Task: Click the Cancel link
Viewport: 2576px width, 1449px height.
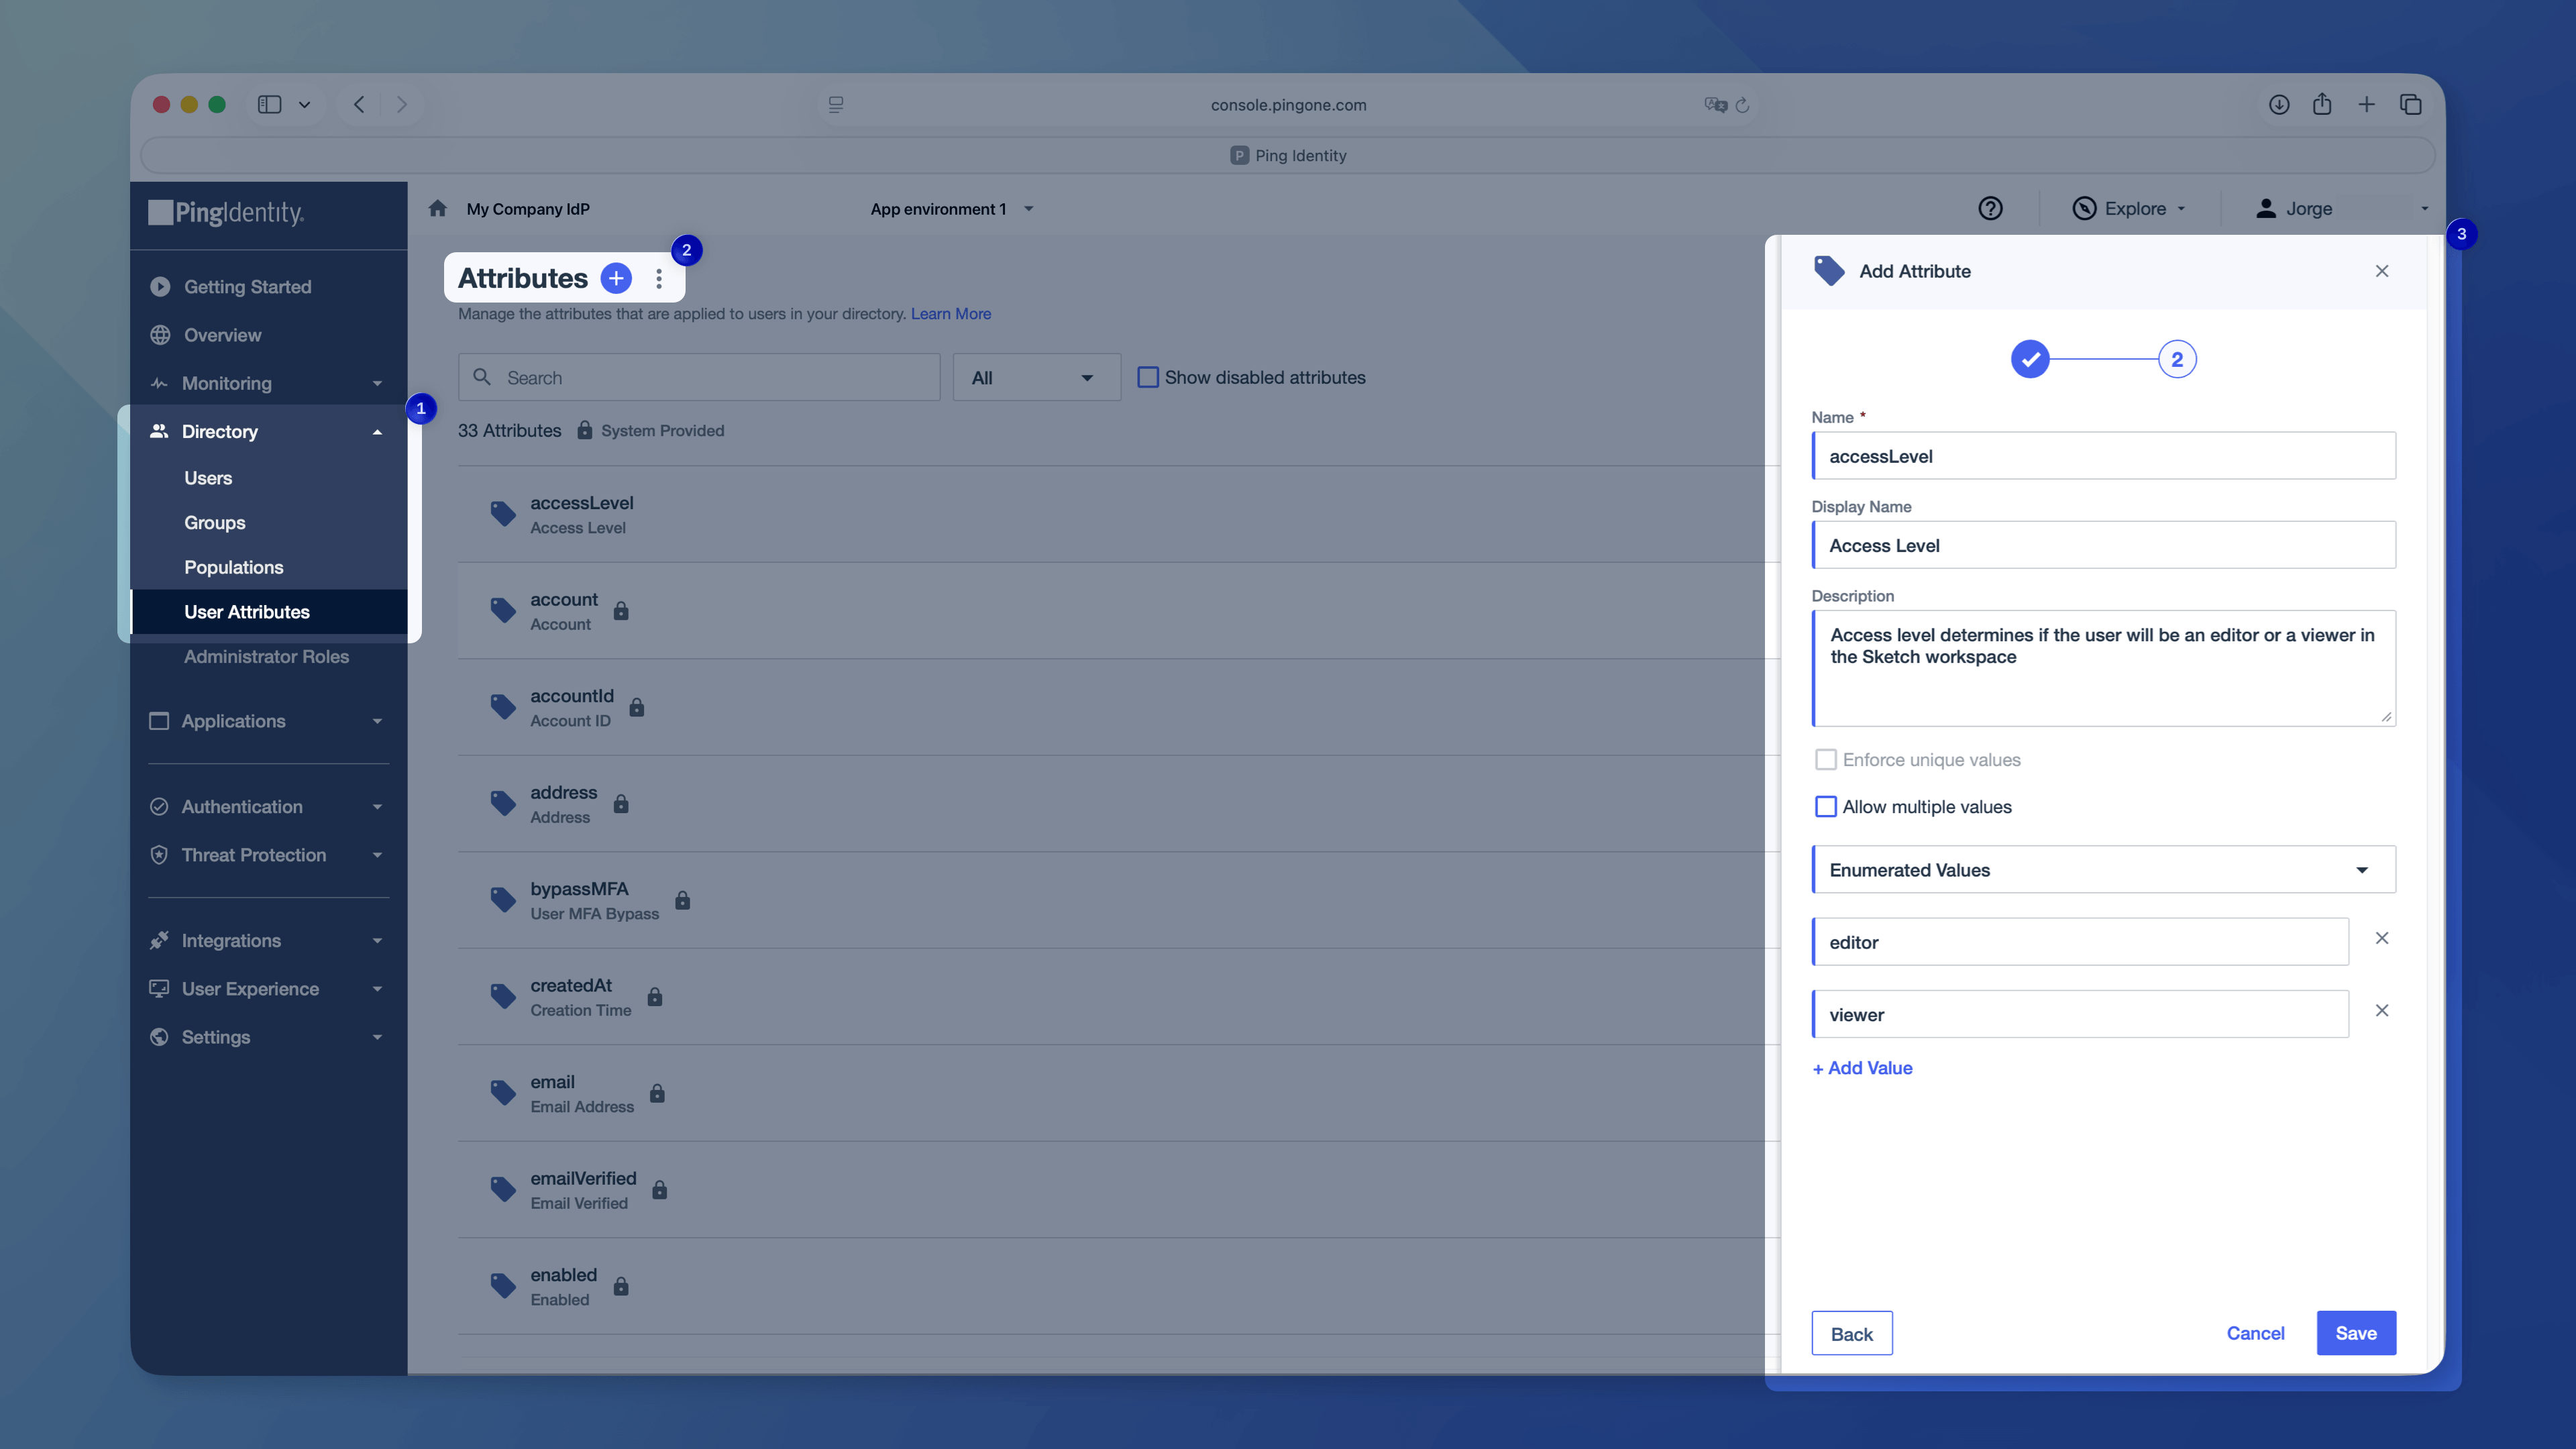Action: pos(2255,1333)
